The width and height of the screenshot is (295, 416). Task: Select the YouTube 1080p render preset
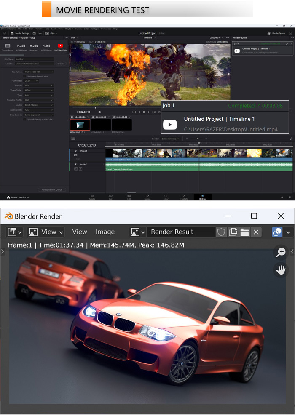[61, 47]
